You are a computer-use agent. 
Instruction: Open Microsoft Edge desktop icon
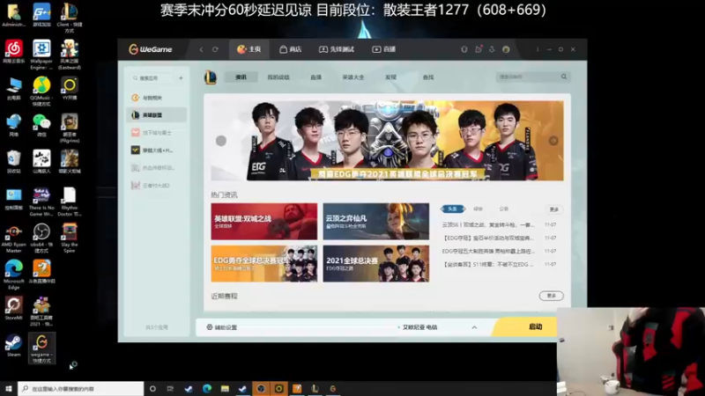pyautogui.click(x=13, y=275)
